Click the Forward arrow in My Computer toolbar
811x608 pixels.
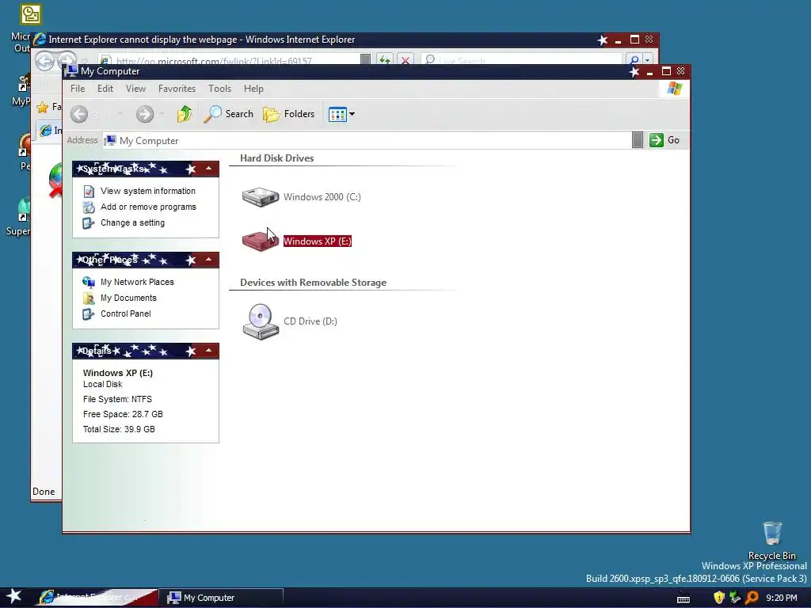coord(145,114)
